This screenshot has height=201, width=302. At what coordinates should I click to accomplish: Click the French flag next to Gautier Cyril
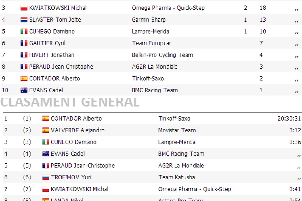pos(24,43)
